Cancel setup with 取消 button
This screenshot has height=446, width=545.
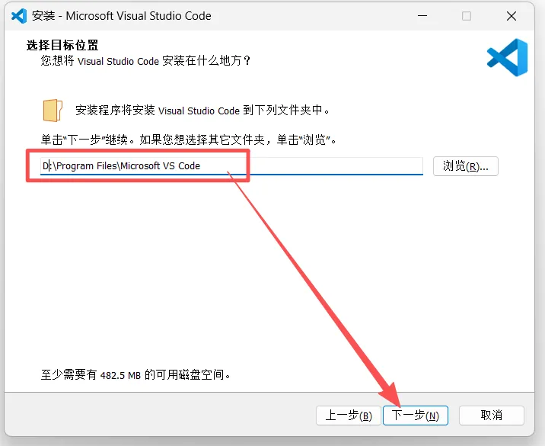click(491, 416)
